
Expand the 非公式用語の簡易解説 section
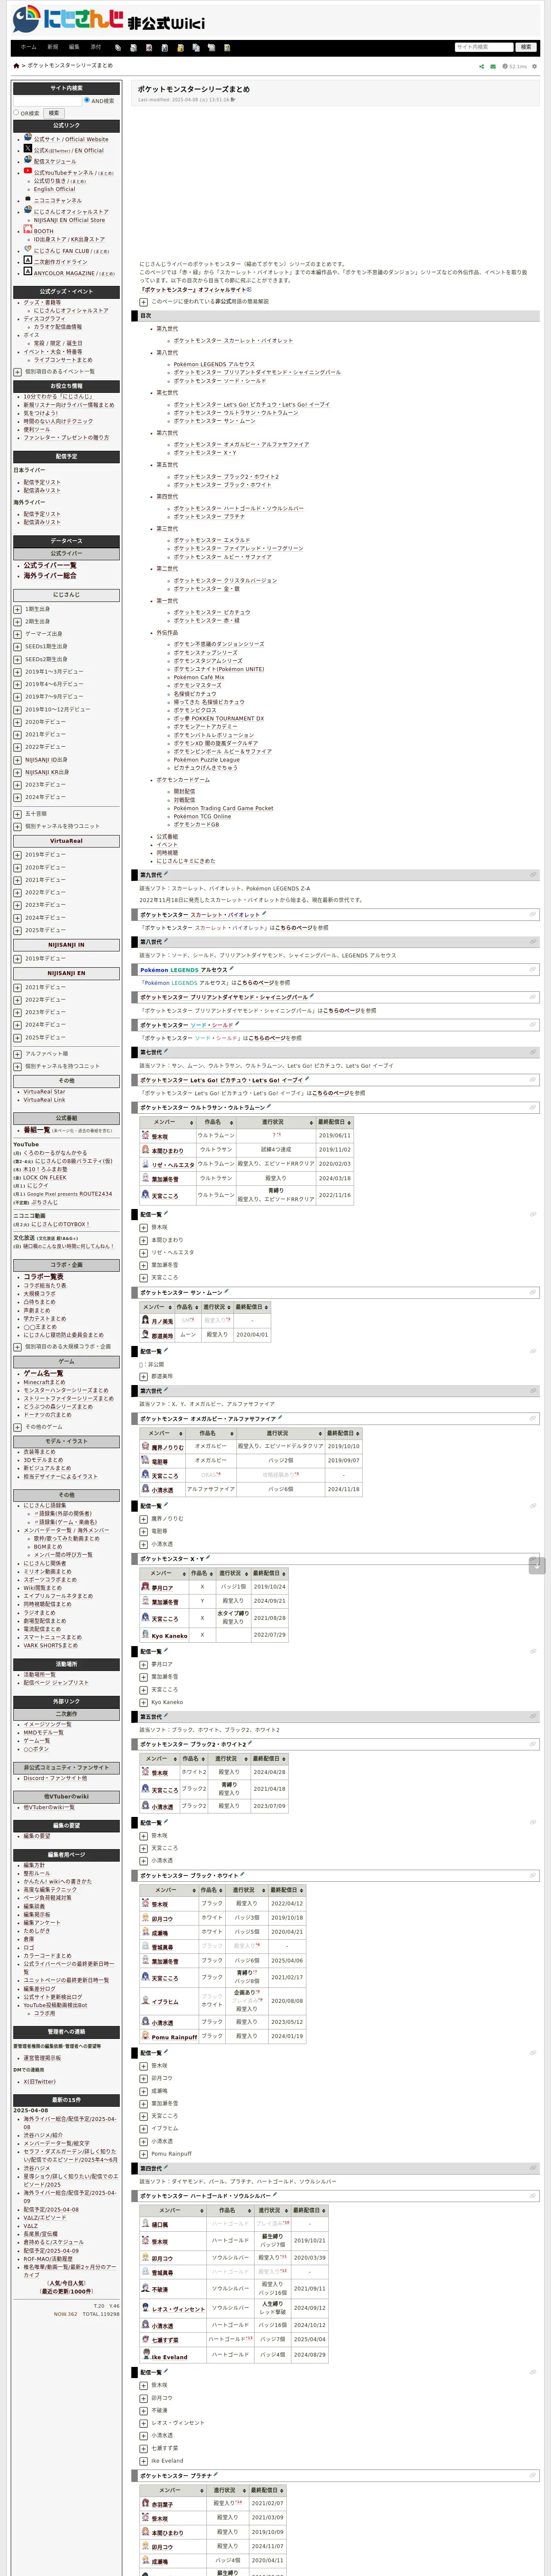(144, 301)
